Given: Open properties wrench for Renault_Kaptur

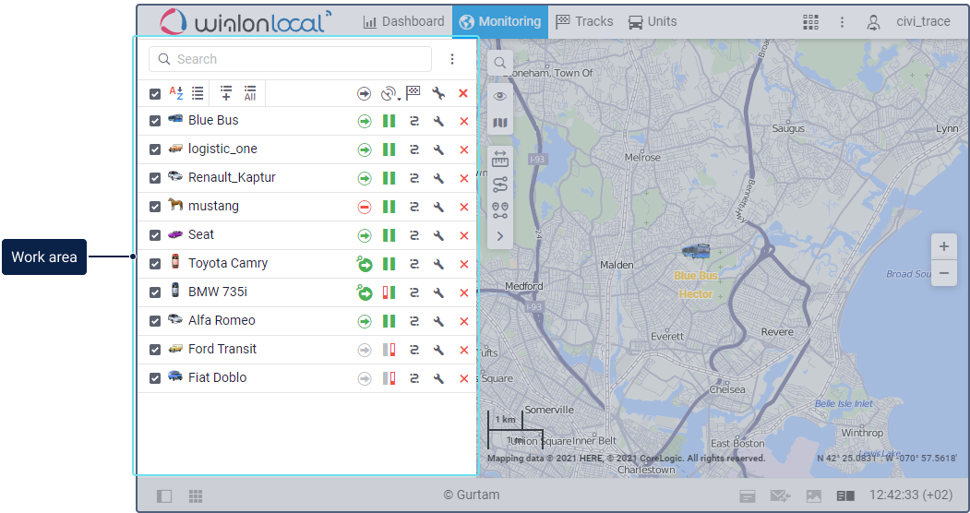Looking at the screenshot, I should click(438, 179).
